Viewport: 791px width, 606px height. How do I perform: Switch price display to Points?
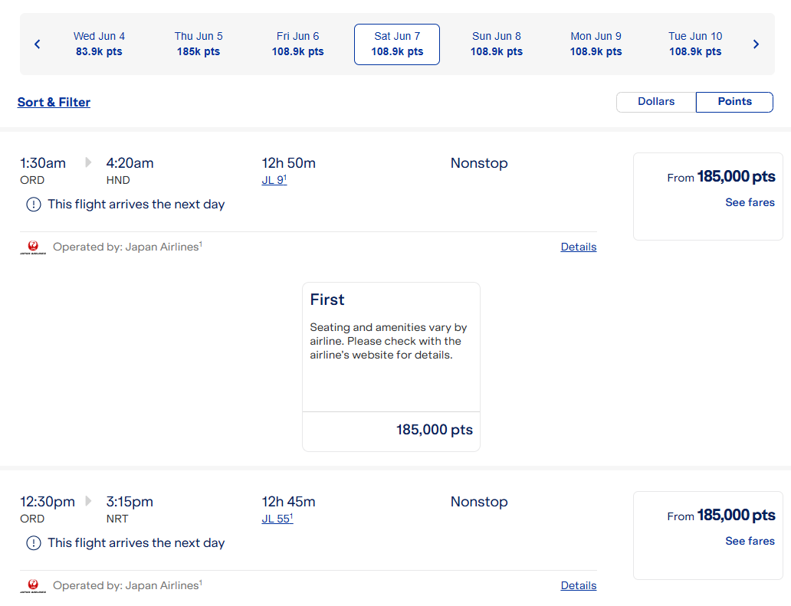(x=734, y=102)
